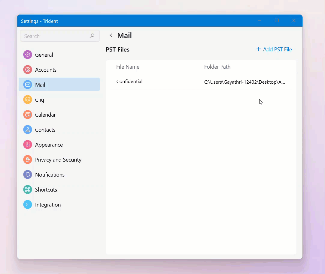Image resolution: width=325 pixels, height=274 pixels.
Task: Click the Cliq chat bubble icon
Action: tap(28, 100)
